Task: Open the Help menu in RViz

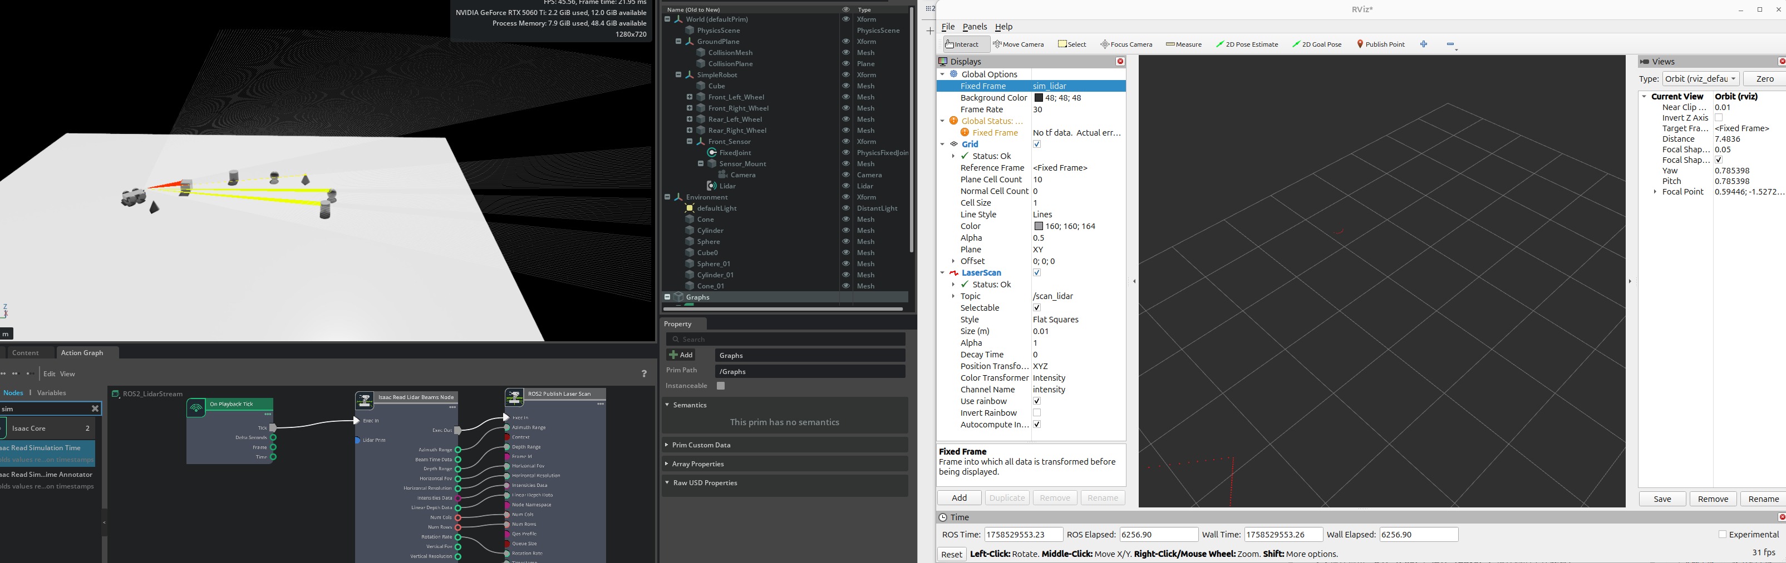Action: [1003, 27]
